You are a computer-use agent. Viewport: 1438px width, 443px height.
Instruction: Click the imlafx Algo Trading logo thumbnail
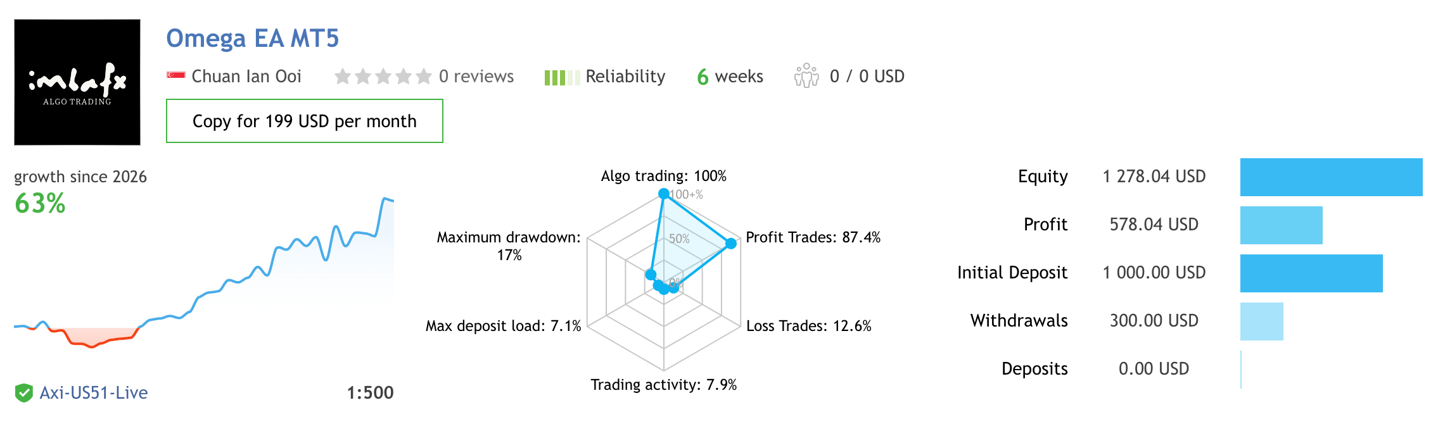click(77, 82)
